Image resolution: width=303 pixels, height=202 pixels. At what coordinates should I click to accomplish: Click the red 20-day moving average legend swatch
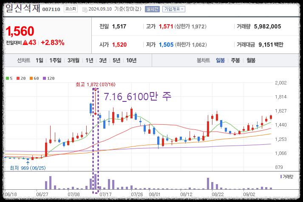click(x=18, y=79)
